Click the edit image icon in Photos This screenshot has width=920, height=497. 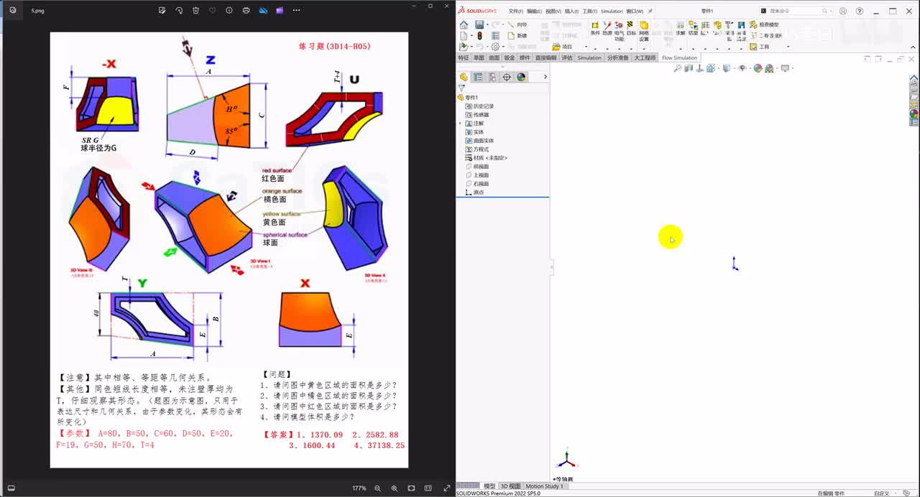coord(162,10)
